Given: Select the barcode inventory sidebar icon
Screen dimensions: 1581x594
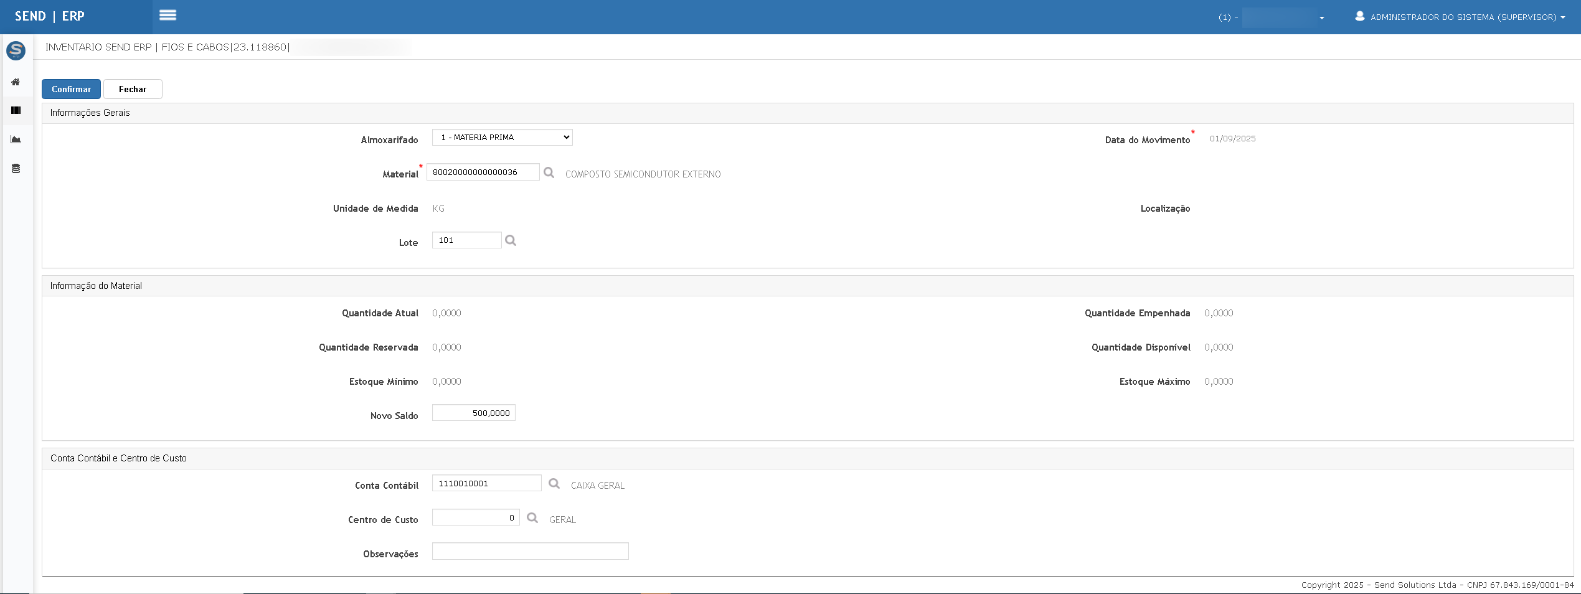Looking at the screenshot, I should [16, 111].
